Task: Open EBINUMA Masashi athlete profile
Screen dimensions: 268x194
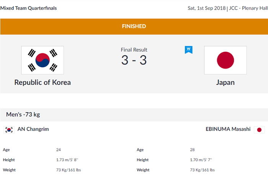Action: click(x=228, y=129)
